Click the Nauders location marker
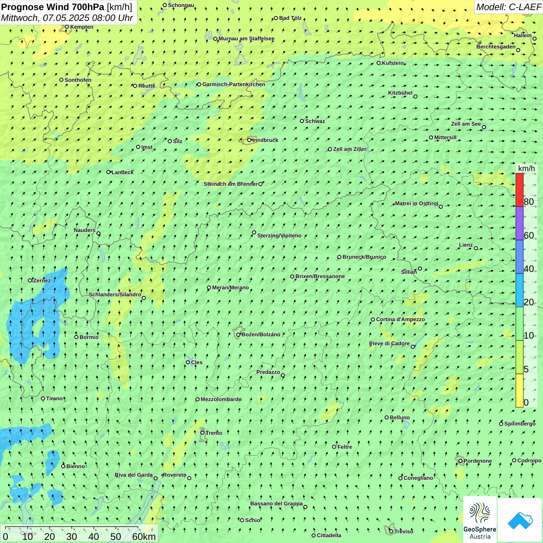Screen dimensions: 543x543 pos(99,233)
